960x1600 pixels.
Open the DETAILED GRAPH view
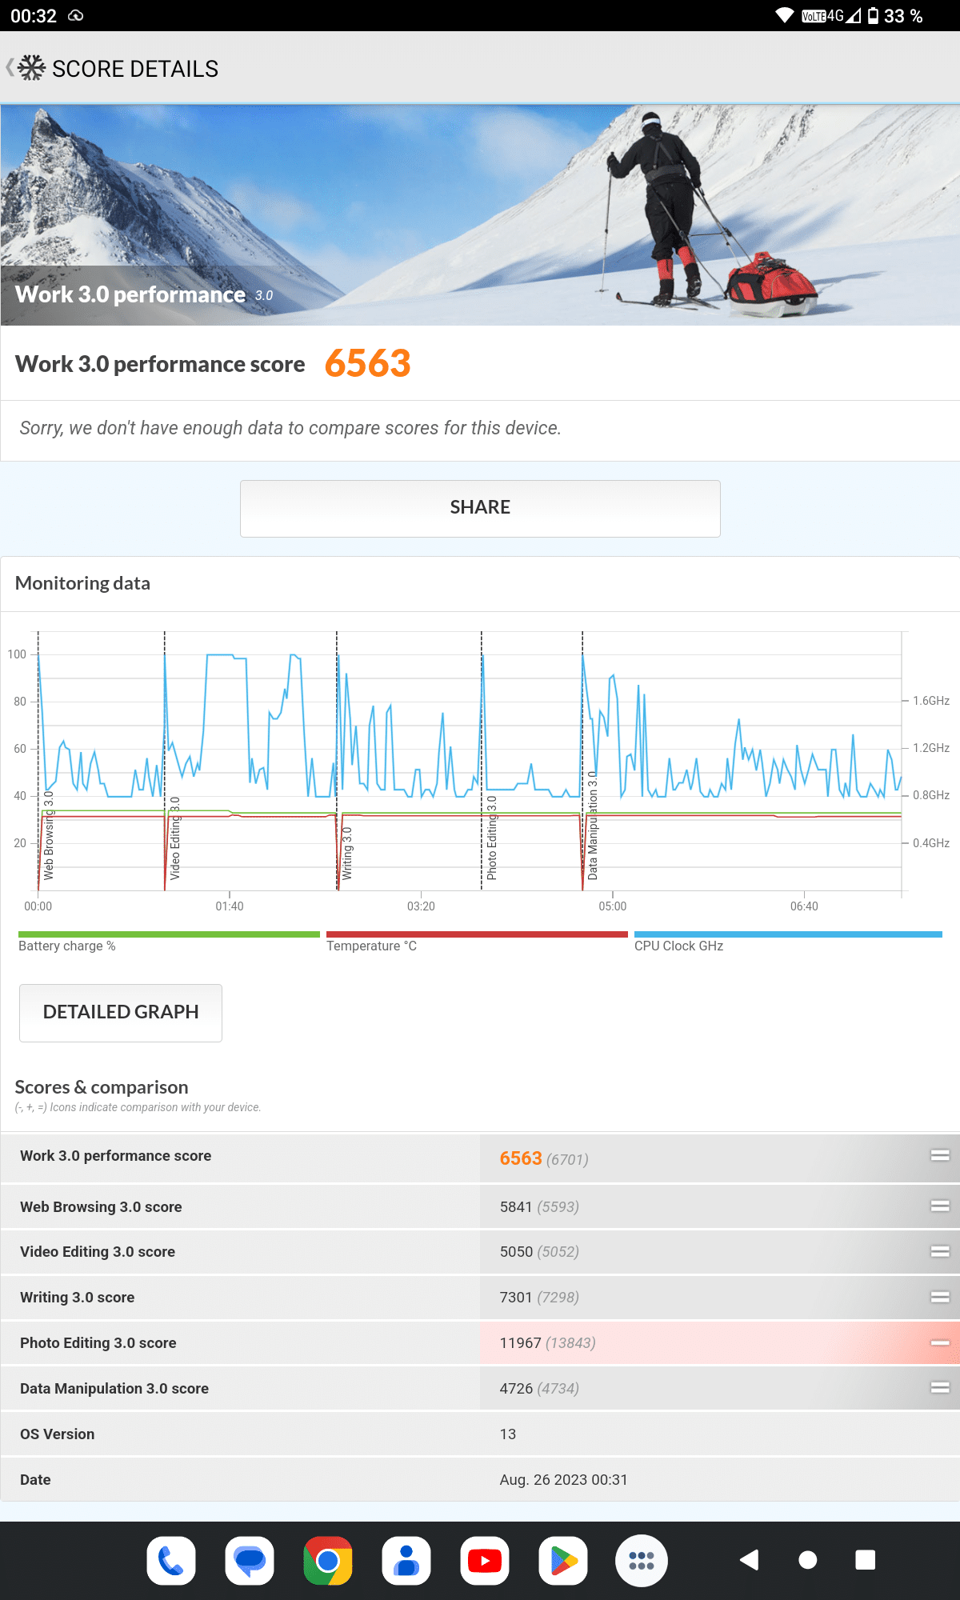(x=121, y=1012)
